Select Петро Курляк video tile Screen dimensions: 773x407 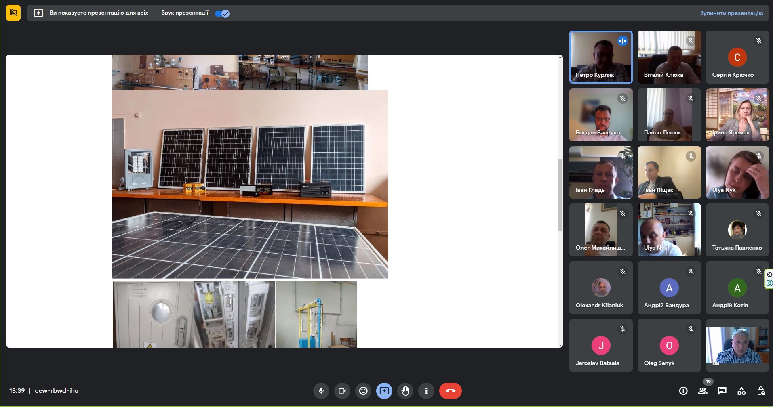(x=601, y=57)
